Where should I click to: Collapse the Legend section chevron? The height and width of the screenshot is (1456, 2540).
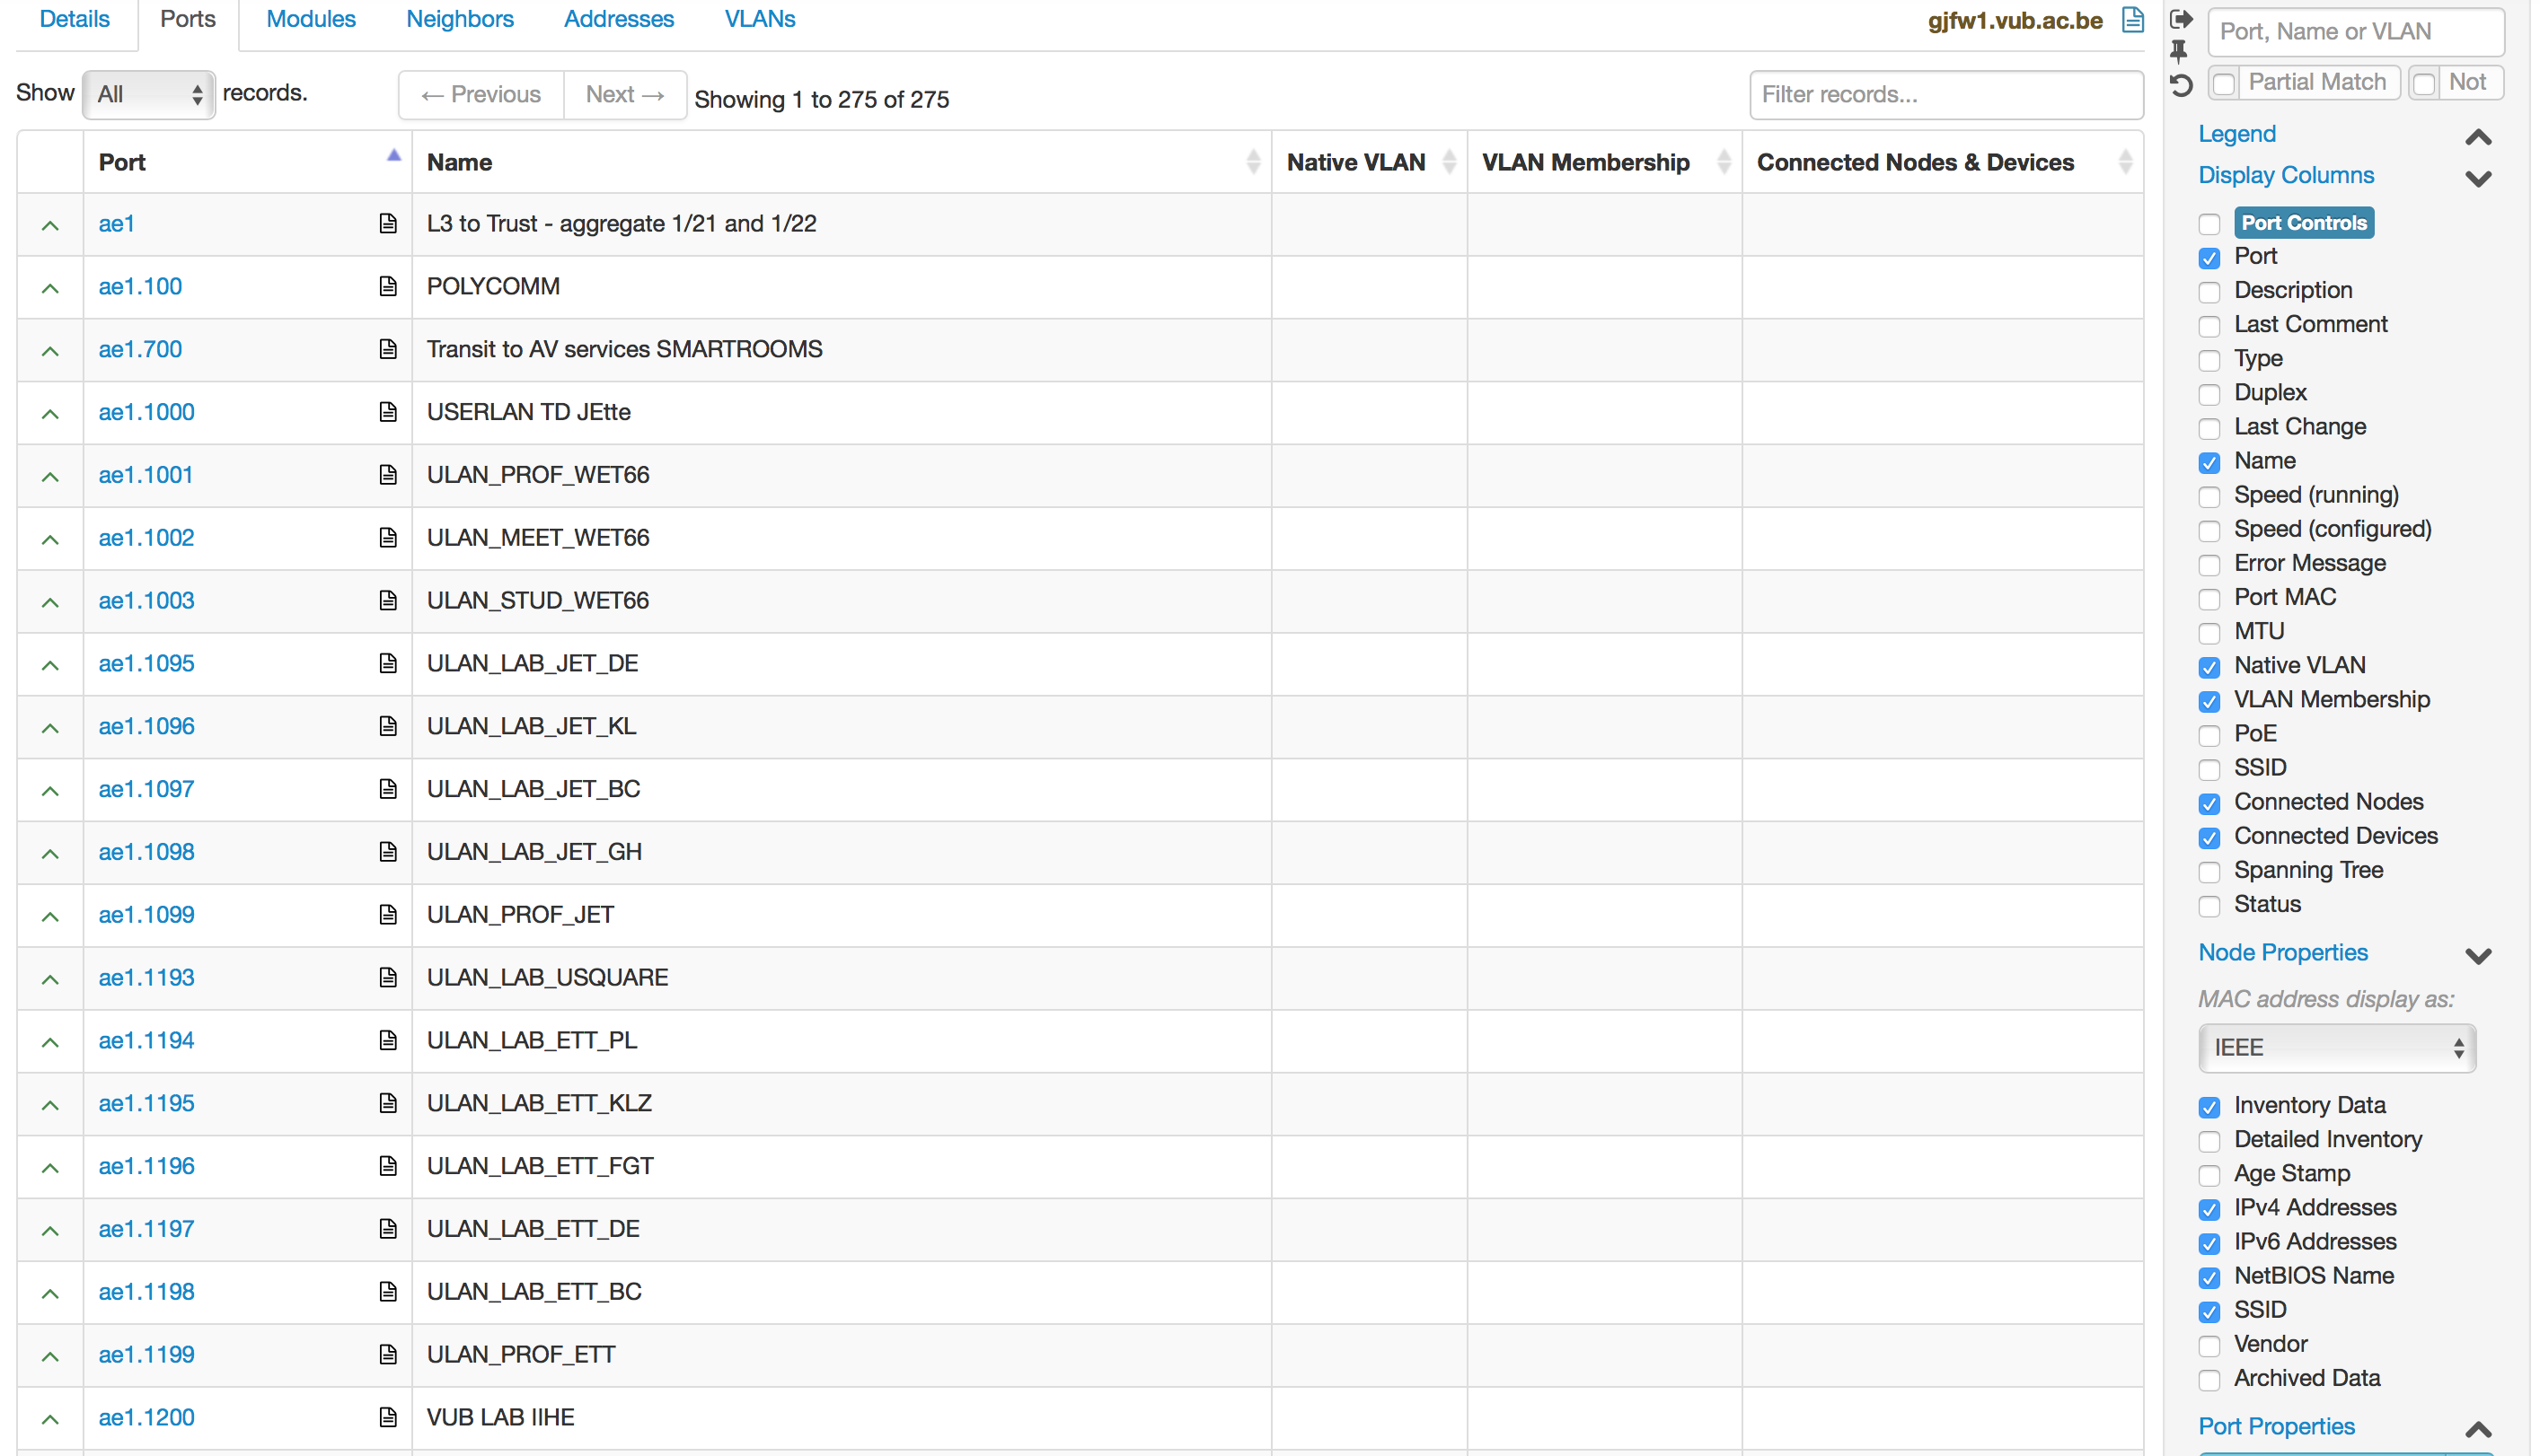[2478, 138]
